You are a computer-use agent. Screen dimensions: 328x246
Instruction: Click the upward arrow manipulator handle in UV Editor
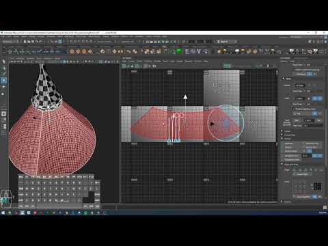click(x=185, y=97)
